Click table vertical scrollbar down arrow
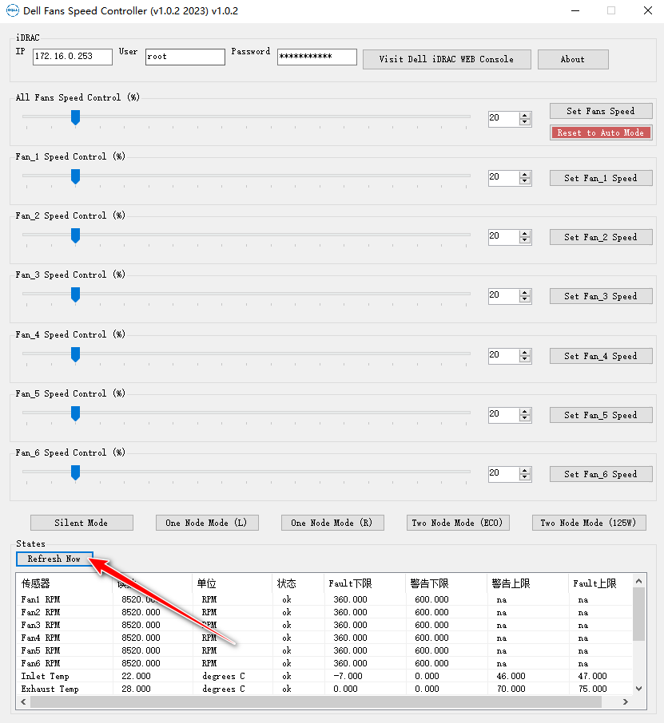The width and height of the screenshot is (664, 723). pos(639,689)
